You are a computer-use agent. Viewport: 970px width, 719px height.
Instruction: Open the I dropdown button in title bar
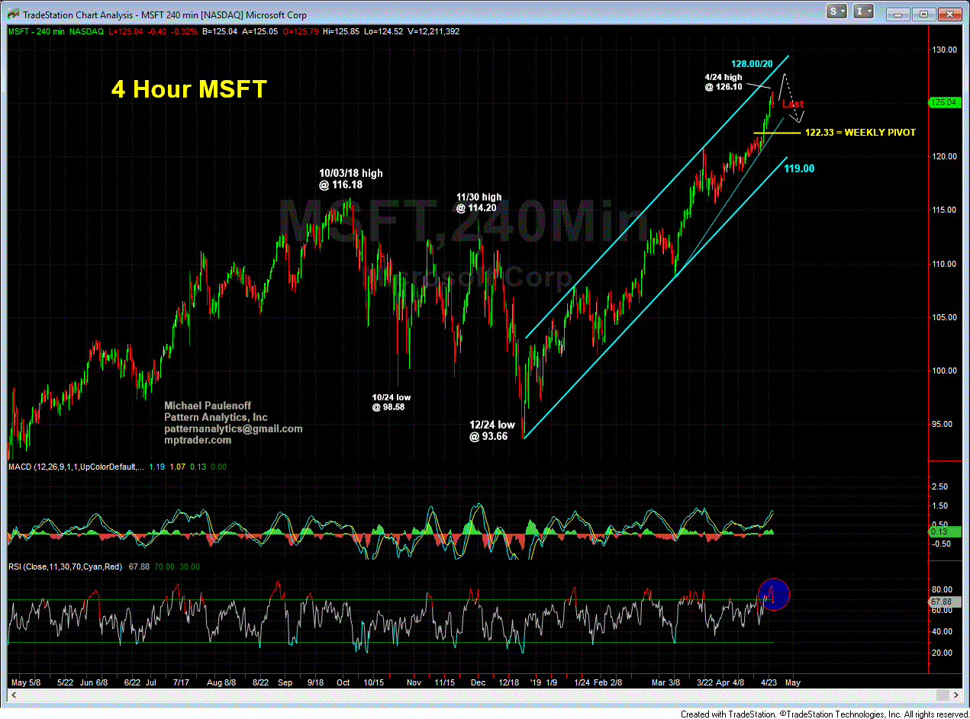(x=864, y=11)
